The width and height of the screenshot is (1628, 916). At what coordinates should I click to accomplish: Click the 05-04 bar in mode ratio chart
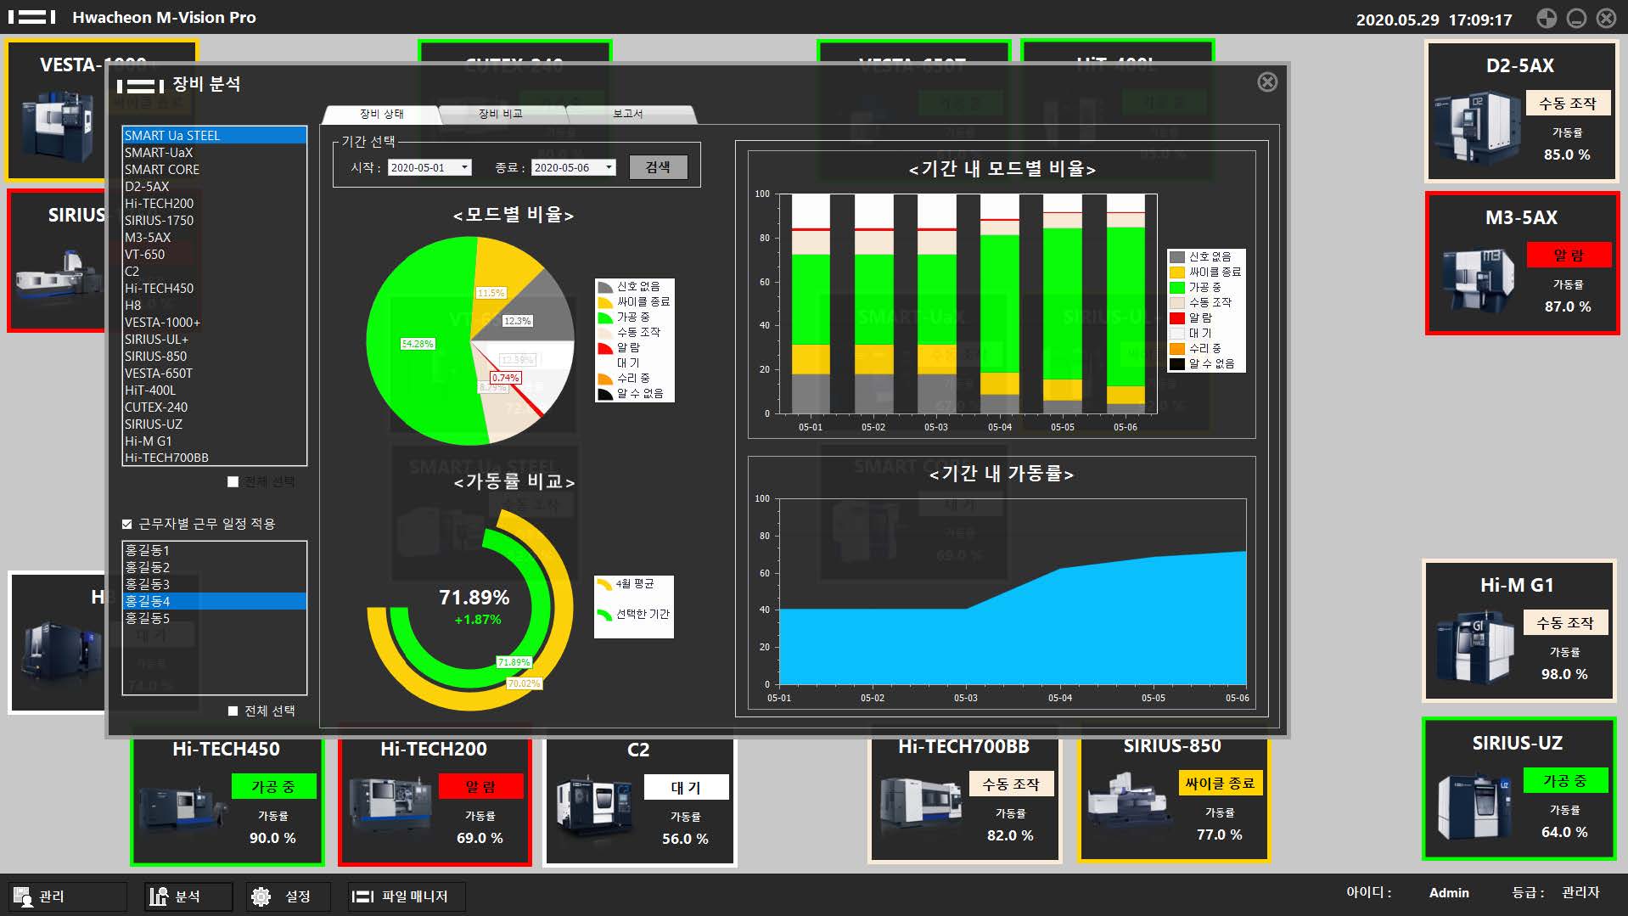point(1000,304)
